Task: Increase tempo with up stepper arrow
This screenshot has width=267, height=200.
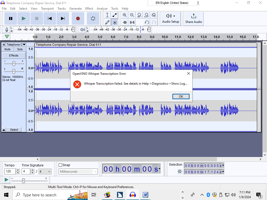Action: click(18, 170)
